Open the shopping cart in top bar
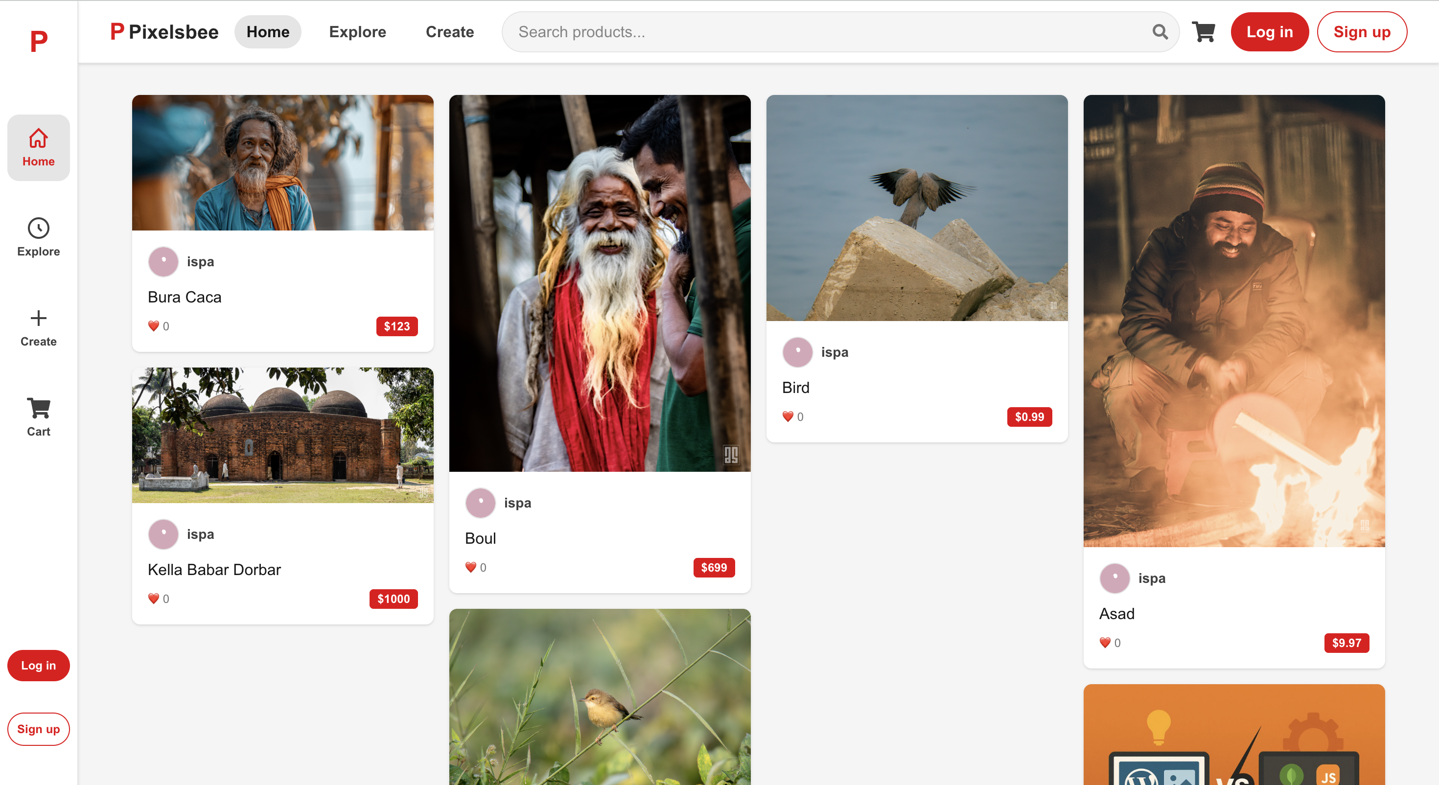Image resolution: width=1439 pixels, height=785 pixels. click(1203, 32)
